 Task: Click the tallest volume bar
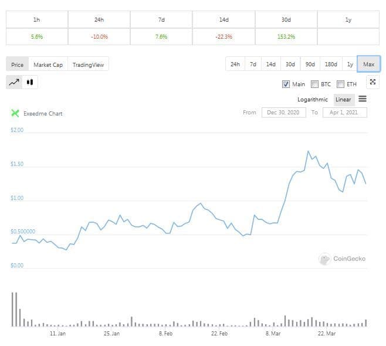[x=12, y=309]
